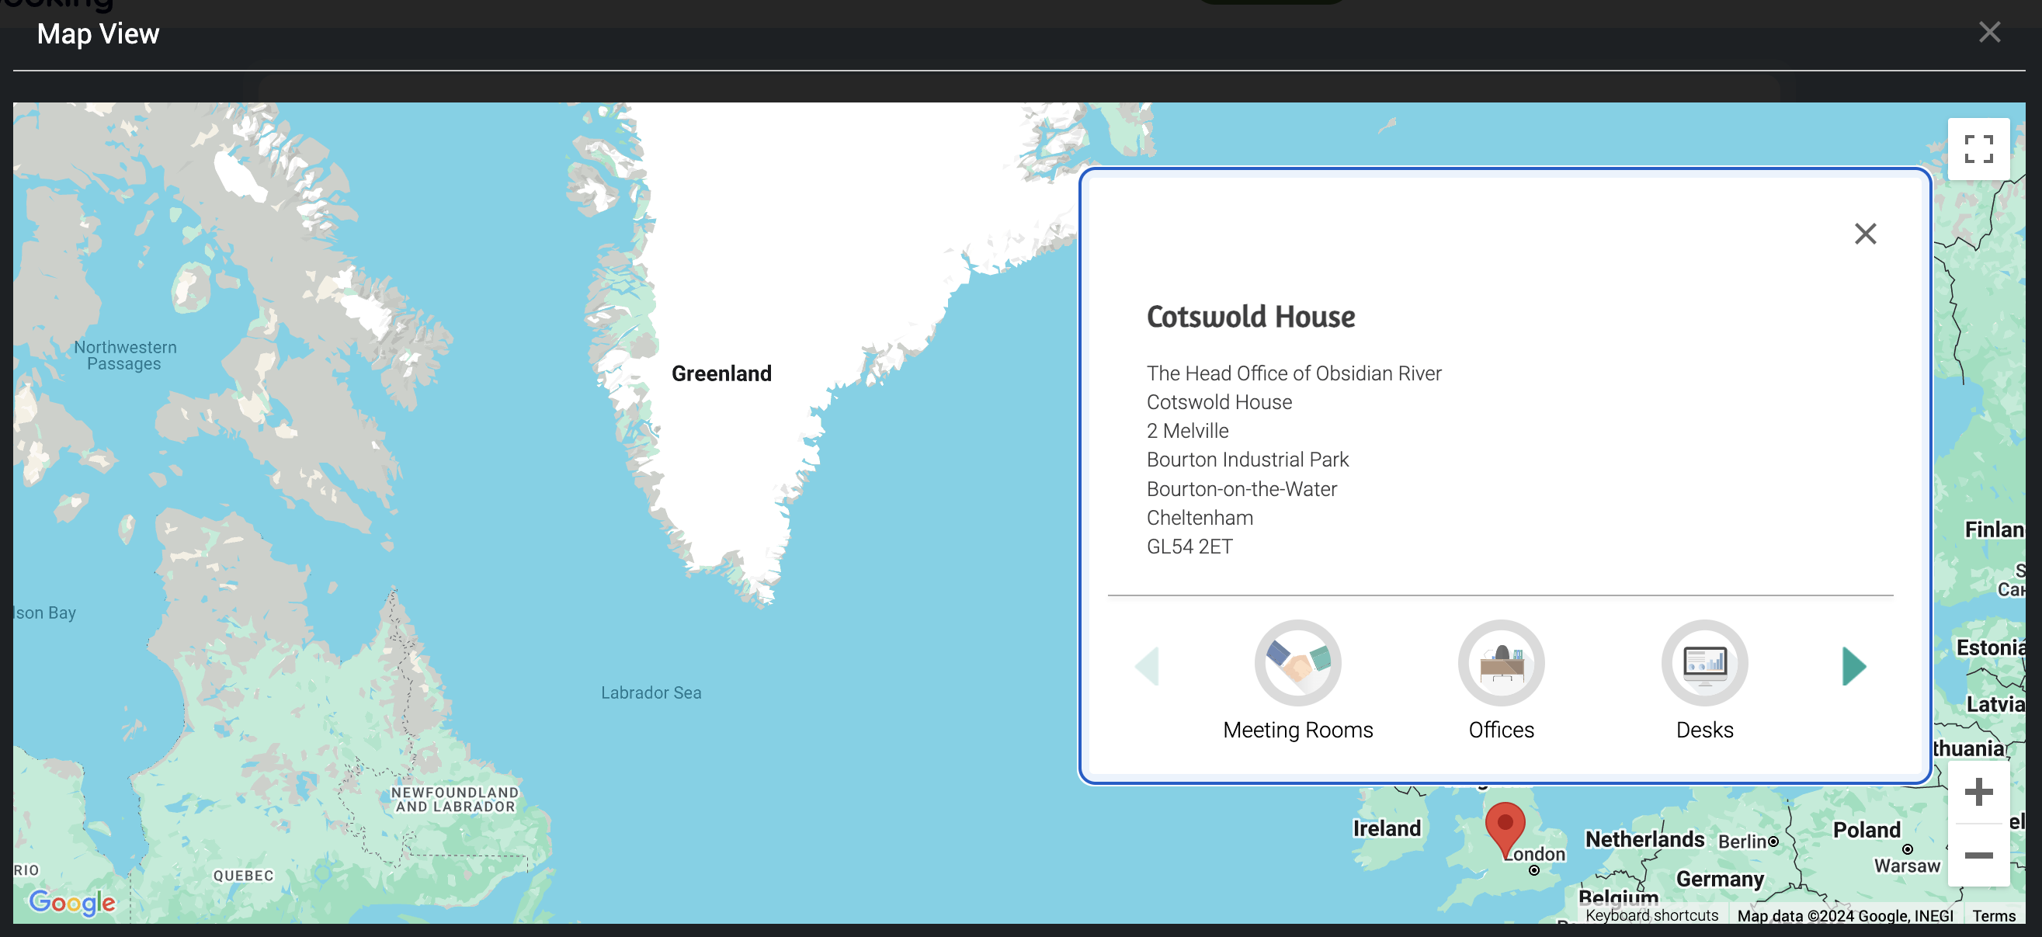2042x937 pixels.
Task: Click the Greenland label on map
Action: (721, 373)
